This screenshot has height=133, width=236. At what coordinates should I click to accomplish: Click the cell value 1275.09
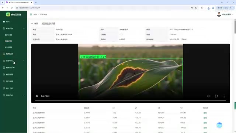click(161, 113)
